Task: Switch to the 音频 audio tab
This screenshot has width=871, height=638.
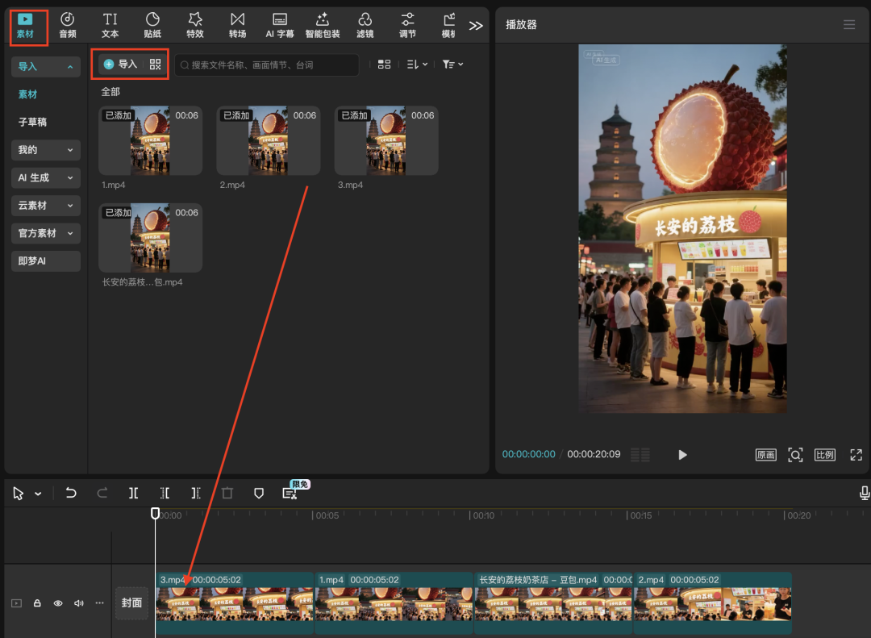Action: pyautogui.click(x=68, y=25)
